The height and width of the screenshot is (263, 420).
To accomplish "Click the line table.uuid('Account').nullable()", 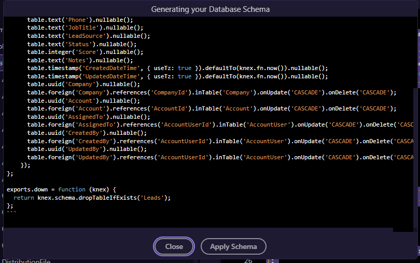I will point(83,101).
